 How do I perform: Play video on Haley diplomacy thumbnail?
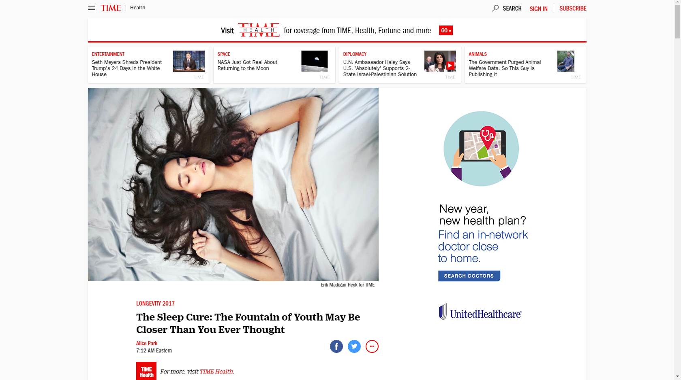click(x=450, y=66)
